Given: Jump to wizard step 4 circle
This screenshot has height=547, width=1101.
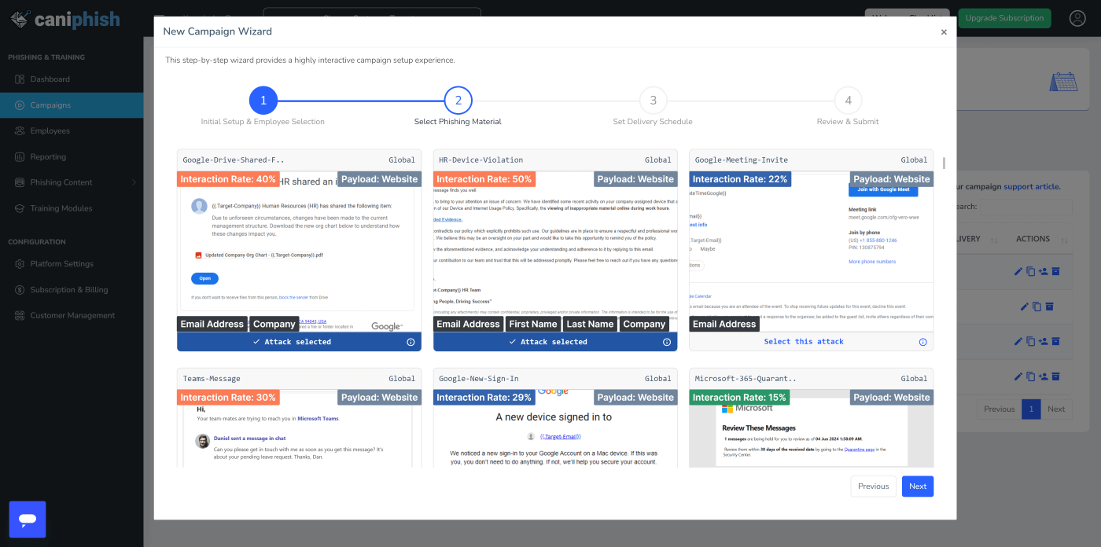Looking at the screenshot, I should click(x=848, y=101).
